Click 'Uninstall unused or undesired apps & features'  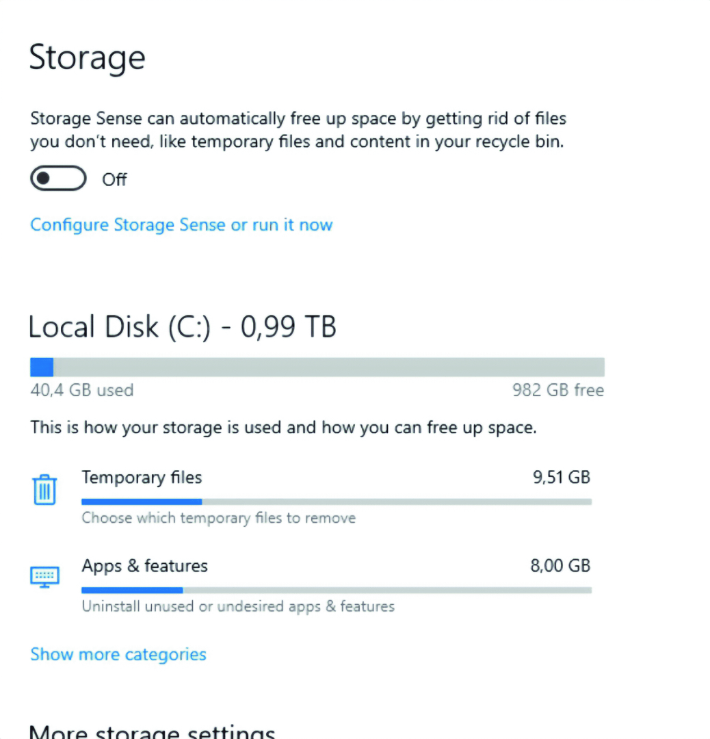point(238,606)
